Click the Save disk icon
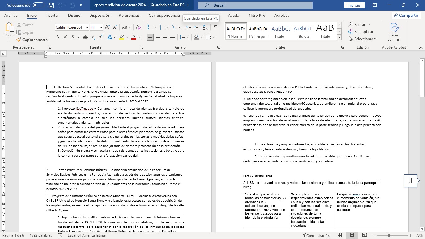Image resolution: width=425 pixels, height=239 pixels. point(51,5)
